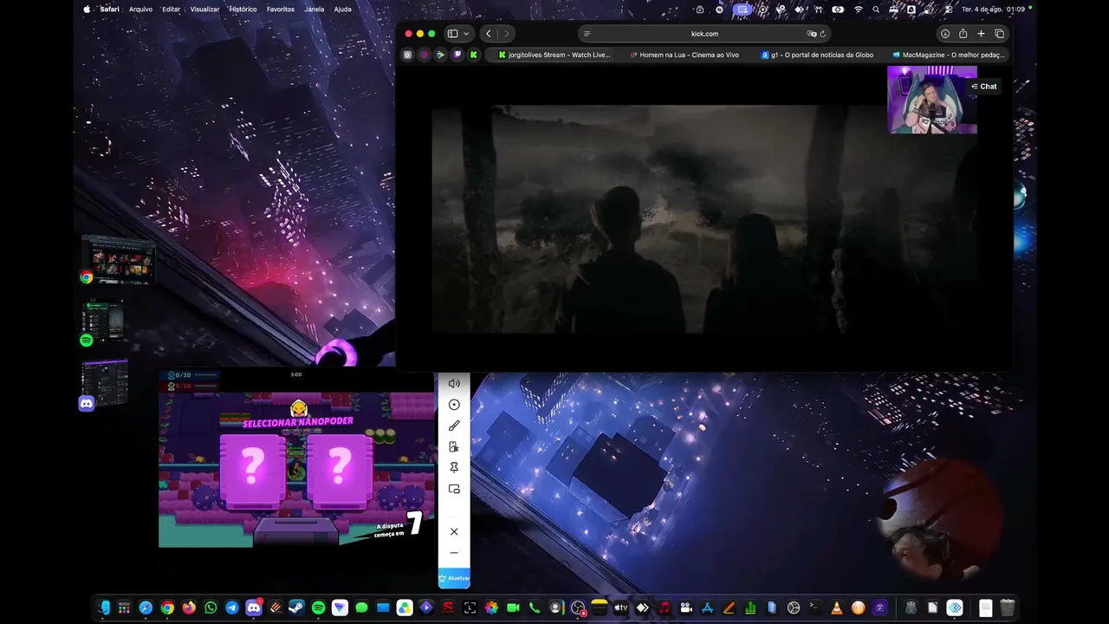Open Apple TV from the Dock
This screenshot has height=624, width=1109.
pos(620,608)
